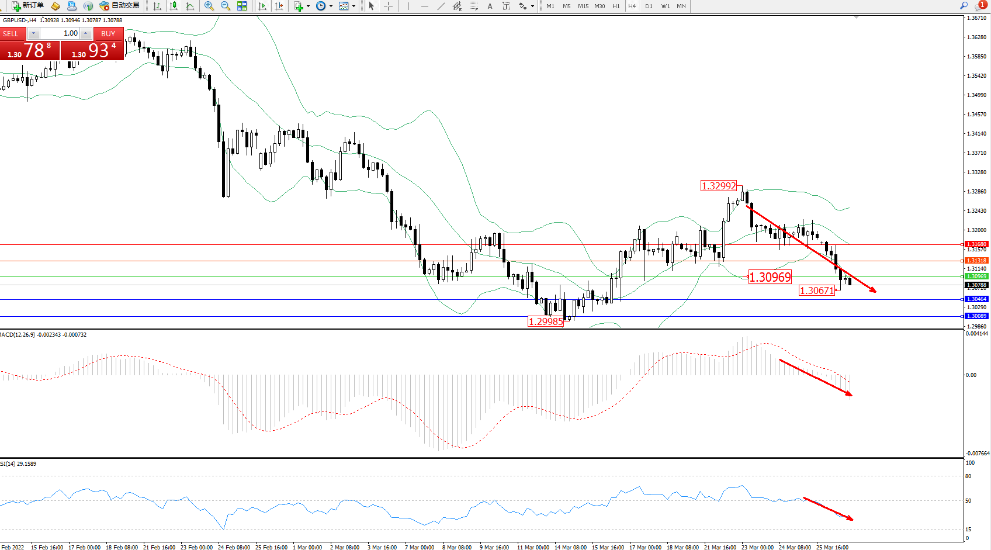Select the candlestick chart type icon
The image size is (991, 550).
coord(174,6)
